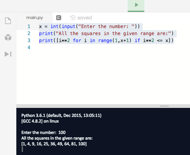190x155 pixels.
Task: Select the main.py tab
Action: coord(35,18)
